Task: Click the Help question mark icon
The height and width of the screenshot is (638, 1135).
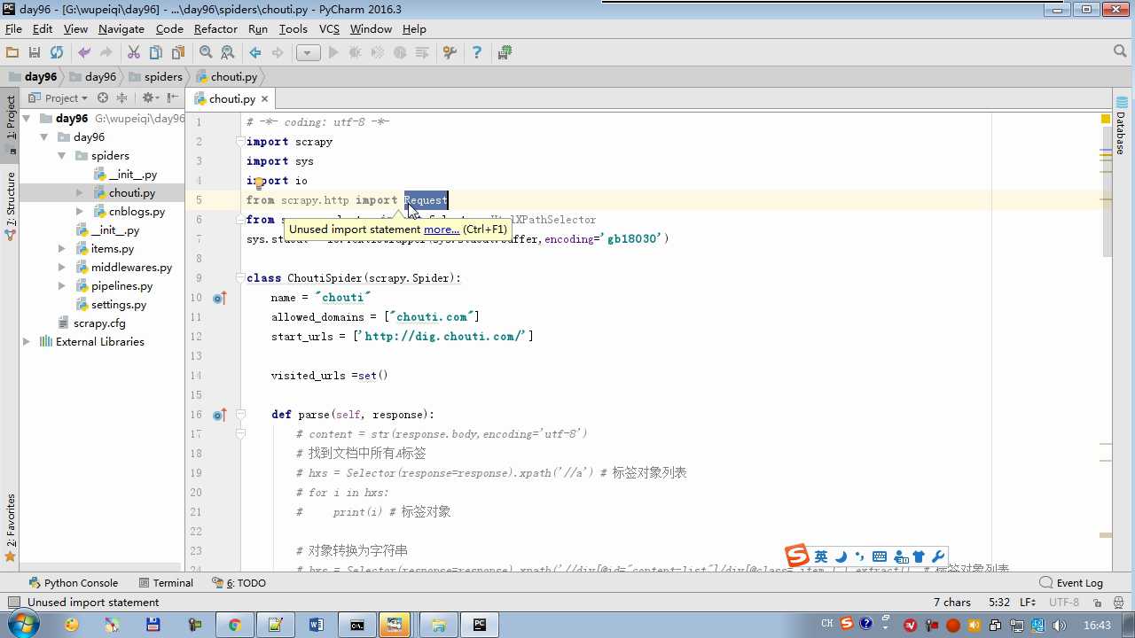Action: click(x=477, y=53)
